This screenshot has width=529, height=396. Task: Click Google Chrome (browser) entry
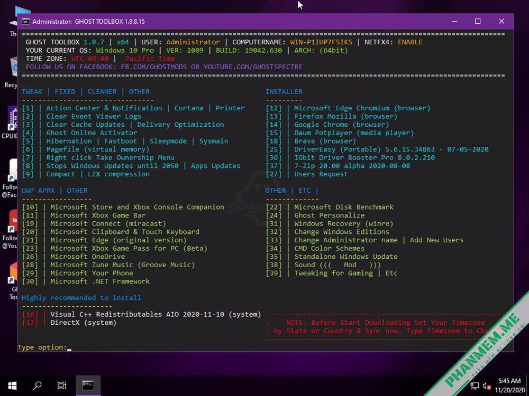327,125
